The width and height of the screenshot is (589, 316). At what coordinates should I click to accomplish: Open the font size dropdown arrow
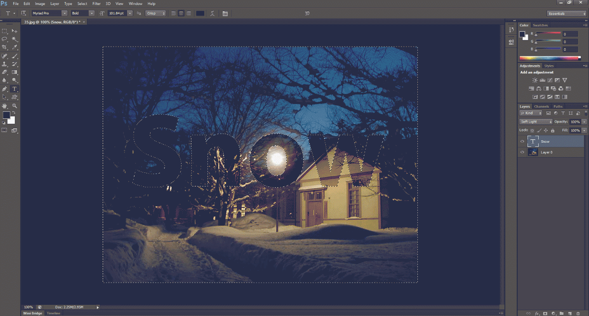pos(130,13)
